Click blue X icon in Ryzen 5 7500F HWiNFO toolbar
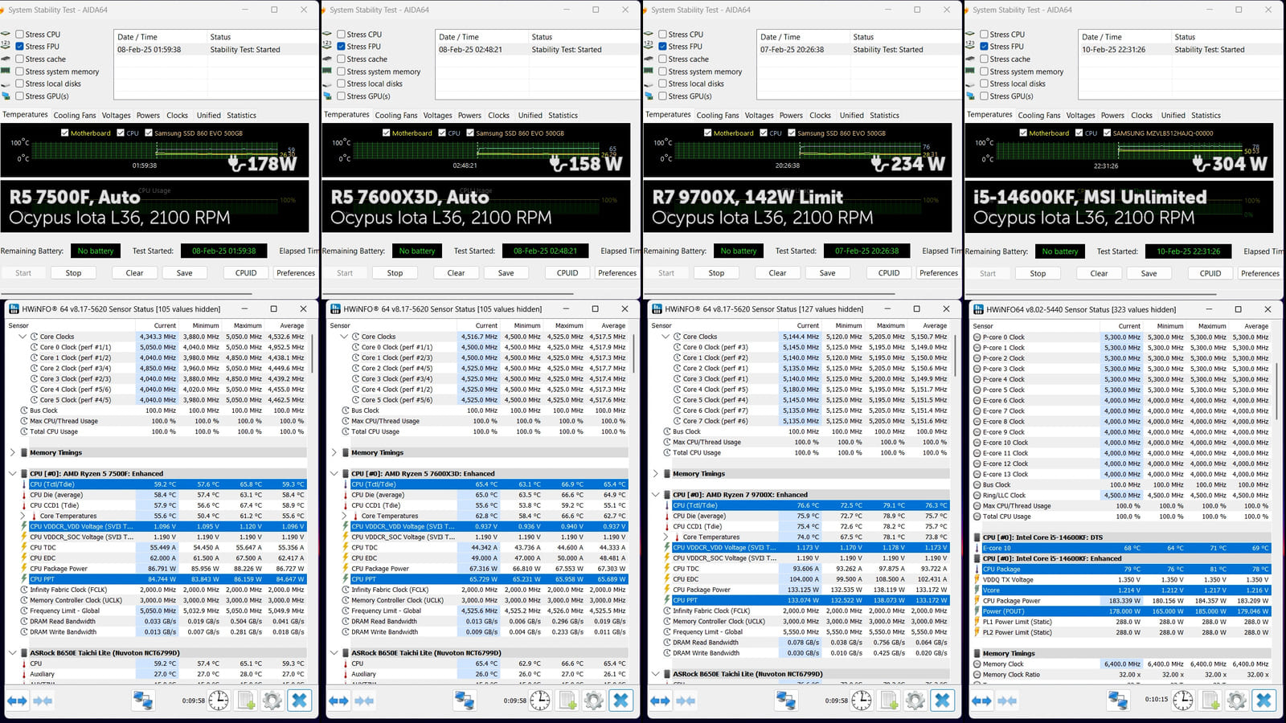This screenshot has width=1286, height=723. [299, 701]
